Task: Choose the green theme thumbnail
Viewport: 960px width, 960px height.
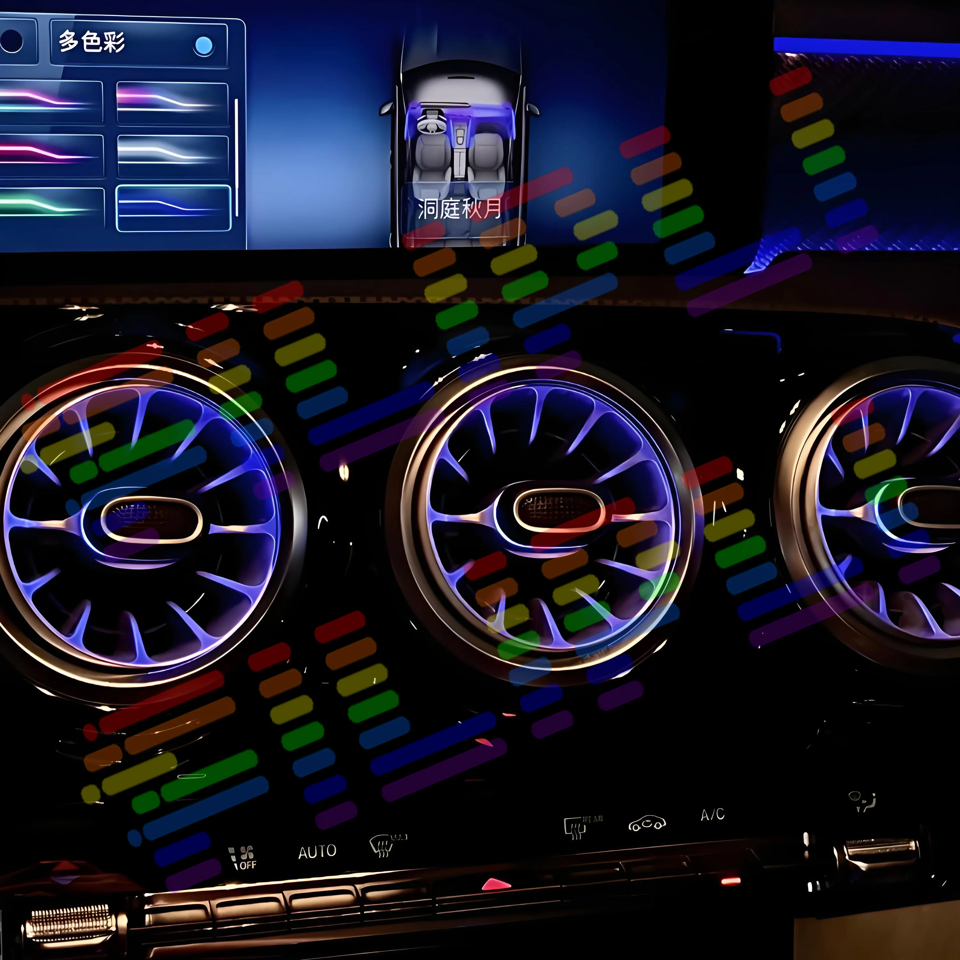Action: (52, 207)
